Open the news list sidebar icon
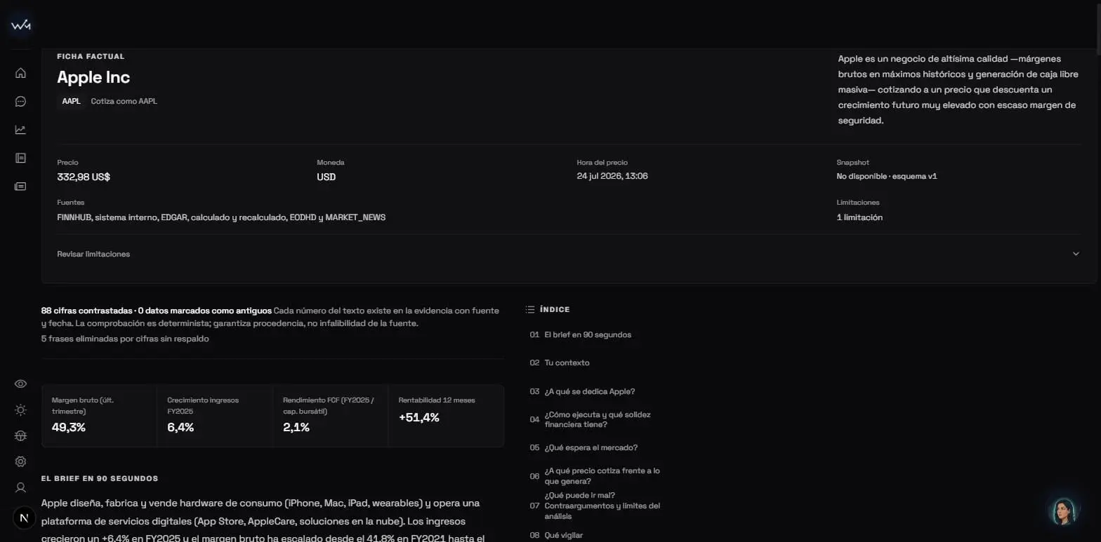The height and width of the screenshot is (542, 1101). pyautogui.click(x=20, y=186)
